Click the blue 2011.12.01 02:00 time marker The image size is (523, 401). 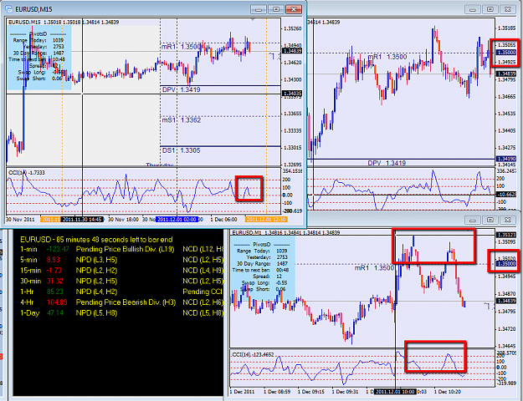click(x=177, y=220)
